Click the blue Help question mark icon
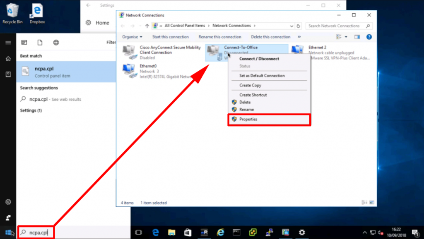Viewport: 424px width, 239px height. [369, 37]
